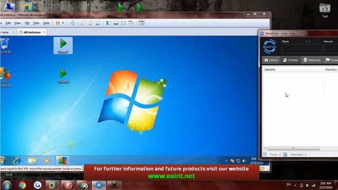Open the host Windows Start button

6,185
